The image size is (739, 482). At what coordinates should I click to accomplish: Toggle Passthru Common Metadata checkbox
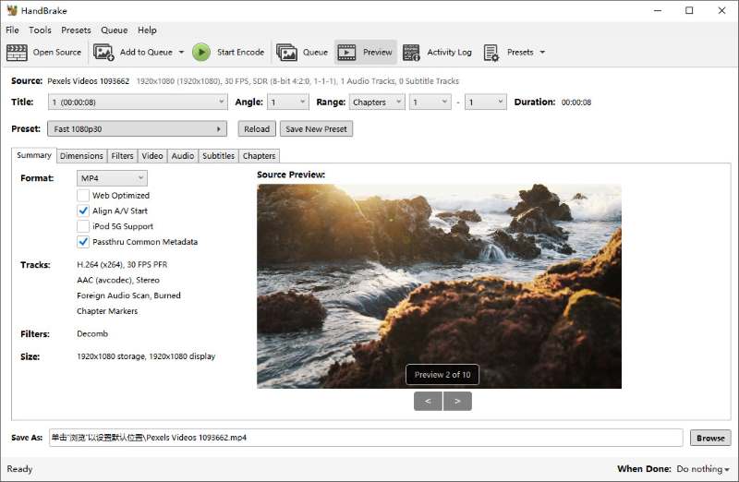(x=83, y=242)
